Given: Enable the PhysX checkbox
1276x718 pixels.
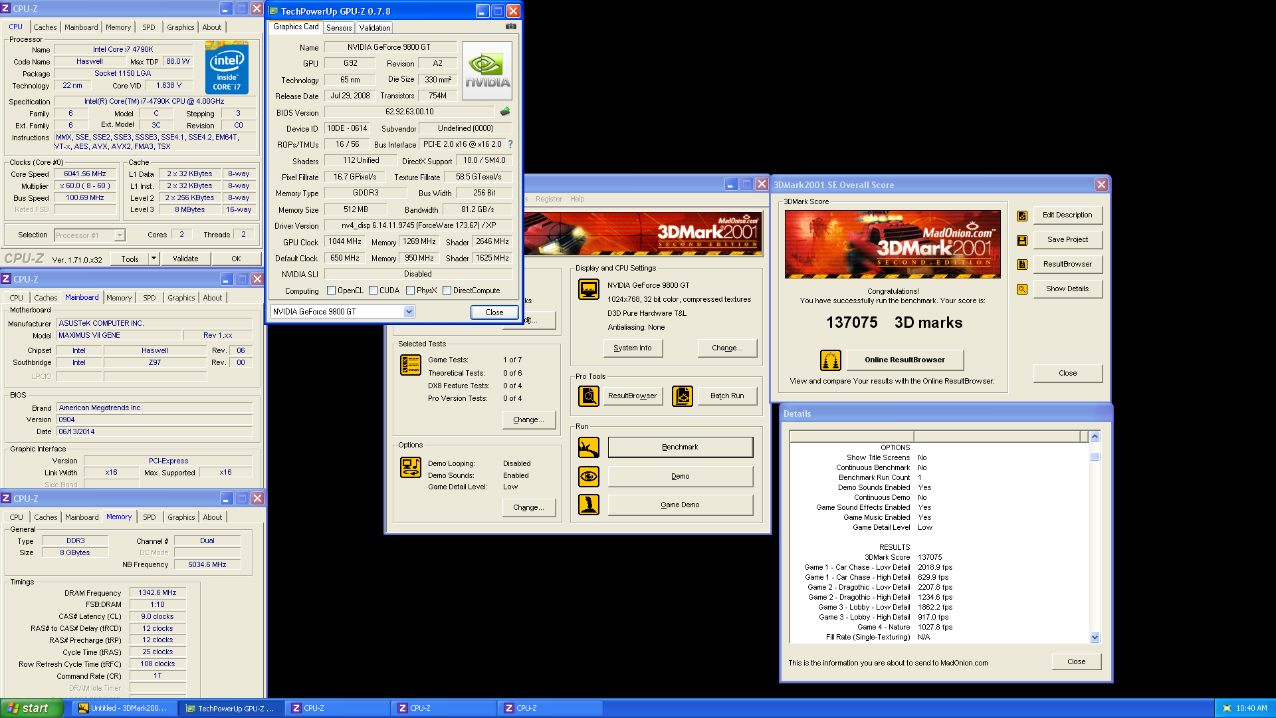Looking at the screenshot, I should click(x=411, y=291).
